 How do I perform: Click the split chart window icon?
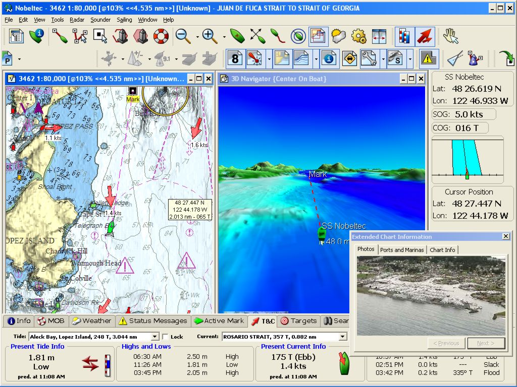379,36
